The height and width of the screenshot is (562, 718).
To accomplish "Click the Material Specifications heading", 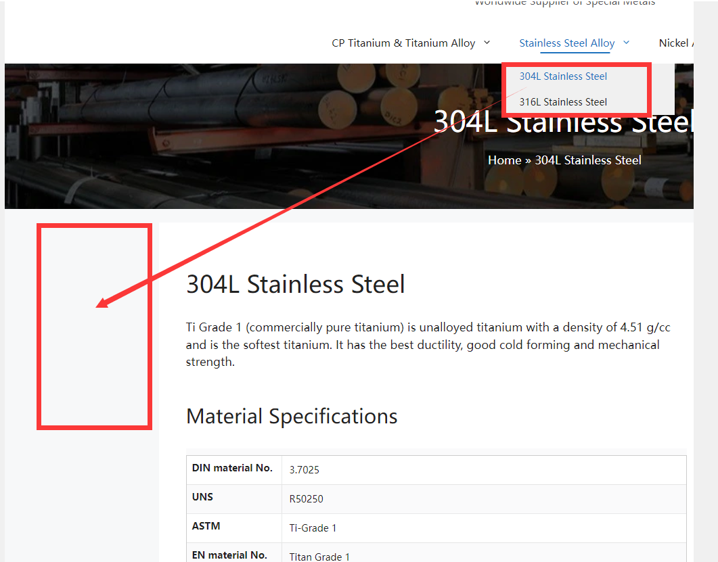I will tap(292, 416).
